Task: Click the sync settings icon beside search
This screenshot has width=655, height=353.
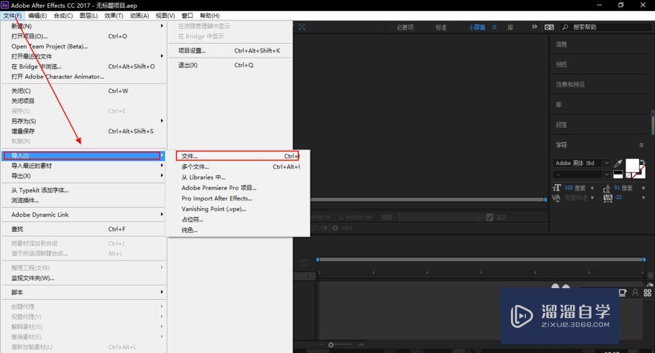Action: coord(550,27)
